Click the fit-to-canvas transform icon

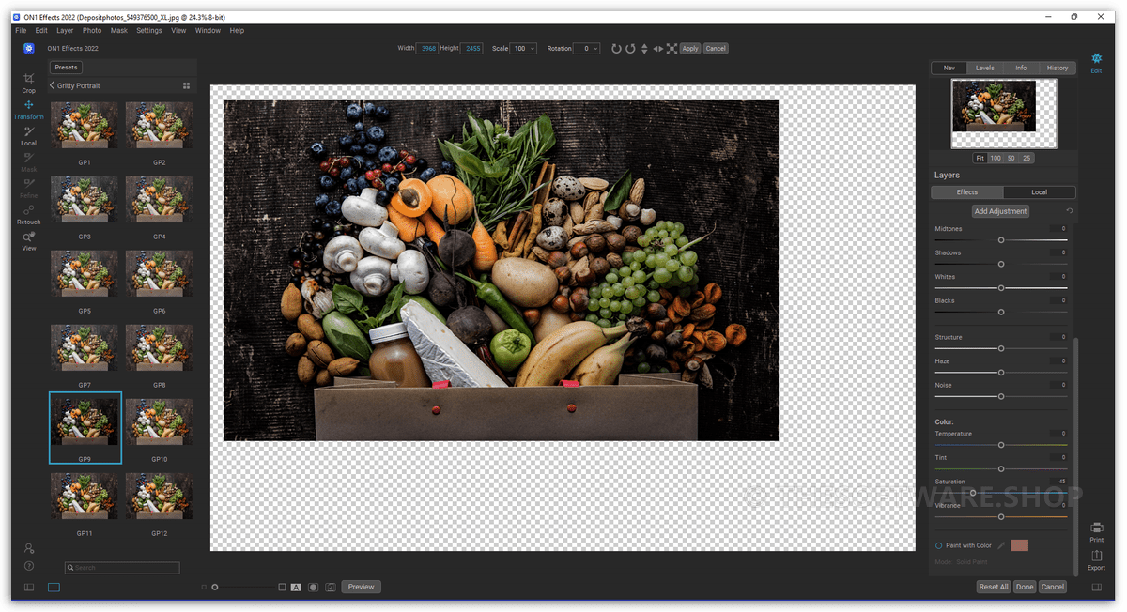tap(672, 48)
